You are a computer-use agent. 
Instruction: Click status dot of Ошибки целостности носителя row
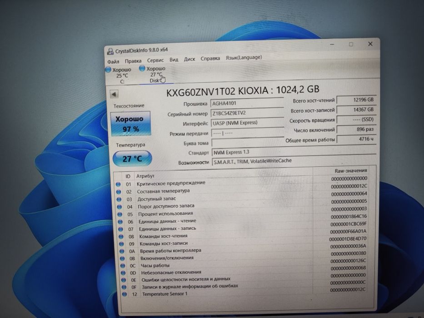tap(124, 280)
